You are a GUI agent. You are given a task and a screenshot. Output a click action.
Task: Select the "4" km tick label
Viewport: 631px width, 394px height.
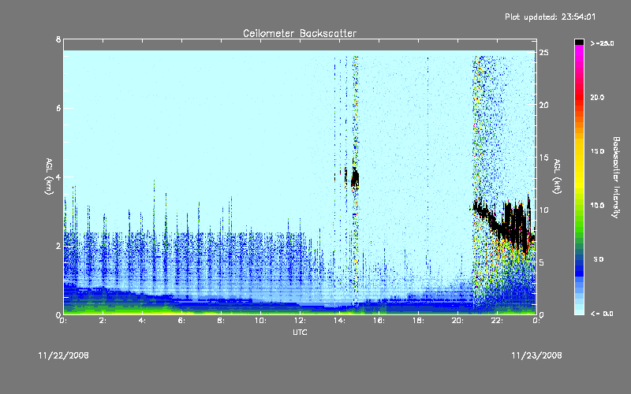58,177
